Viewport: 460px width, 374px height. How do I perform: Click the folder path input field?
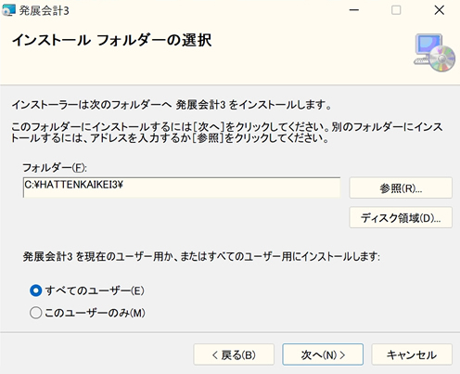point(182,187)
